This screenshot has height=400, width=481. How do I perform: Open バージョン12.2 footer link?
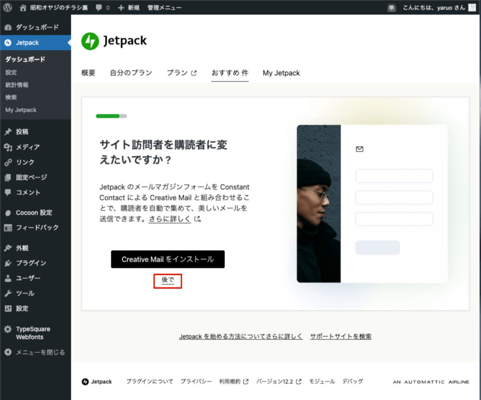(279, 381)
